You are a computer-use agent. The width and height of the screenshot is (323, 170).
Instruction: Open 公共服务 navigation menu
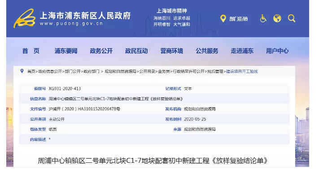[x=207, y=51]
